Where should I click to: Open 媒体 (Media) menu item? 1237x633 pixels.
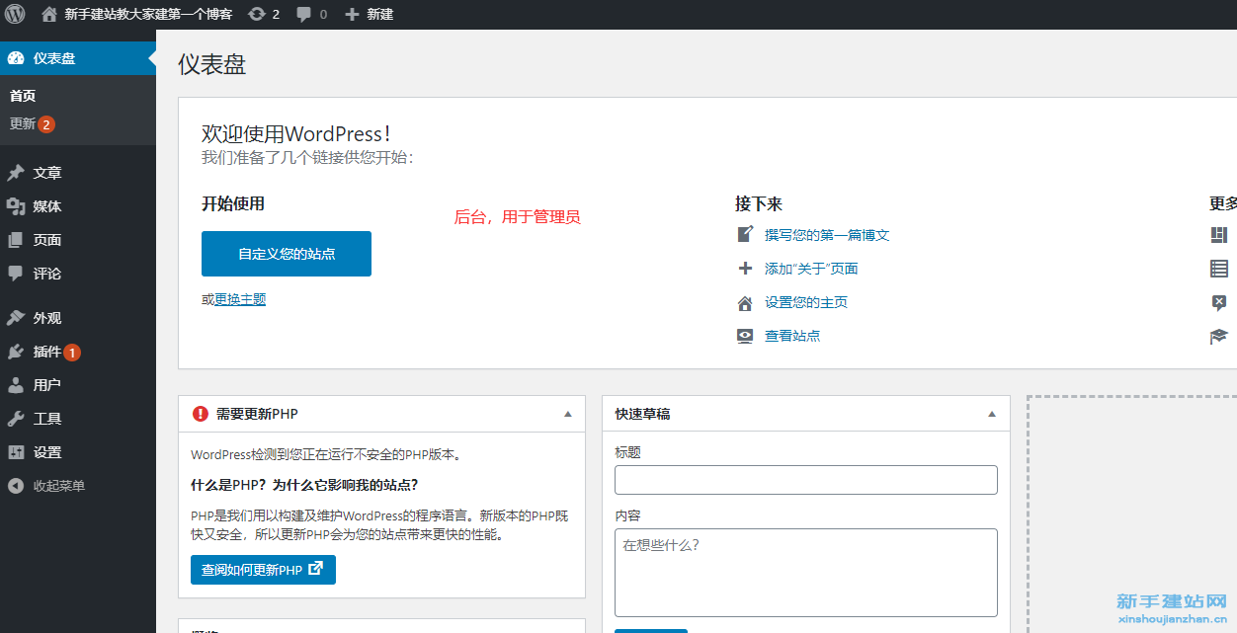click(x=47, y=206)
